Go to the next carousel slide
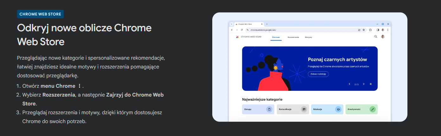This screenshot has height=136, width=441. (x=364, y=84)
